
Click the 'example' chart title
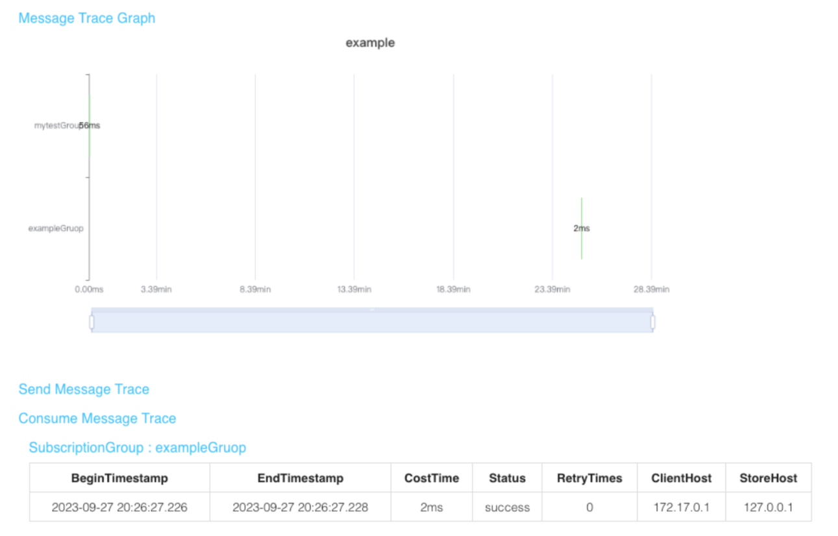coord(370,43)
